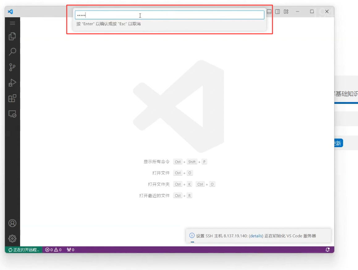Click the '显示所有命令' shortcut hint
Image resolution: width=358 pixels, height=270 pixels.
(157, 162)
